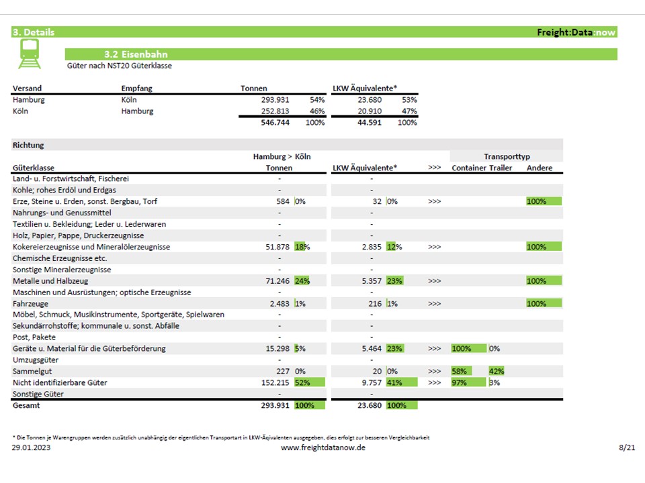This screenshot has width=645, height=483.
Task: Click the green 52% Tonnen bar
Action: [309, 382]
